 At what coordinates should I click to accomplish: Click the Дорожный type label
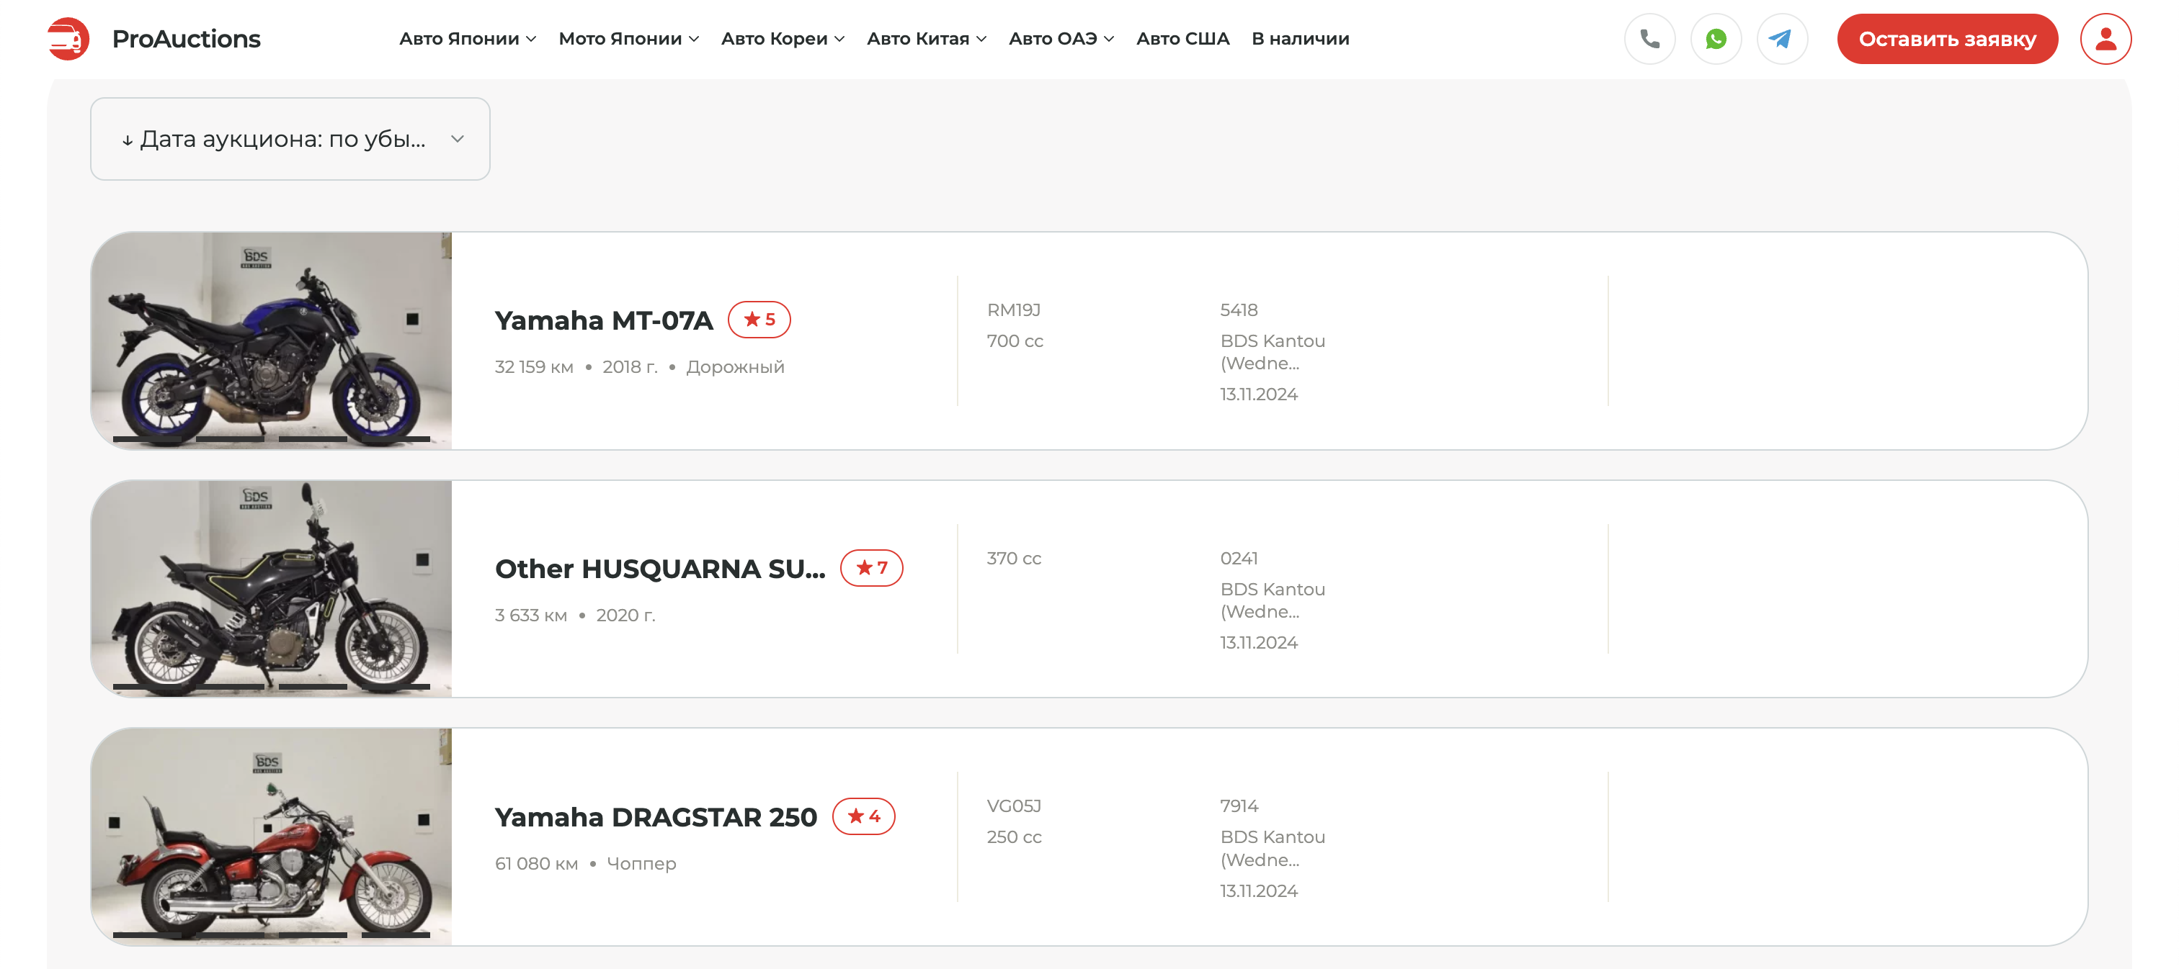tap(735, 366)
